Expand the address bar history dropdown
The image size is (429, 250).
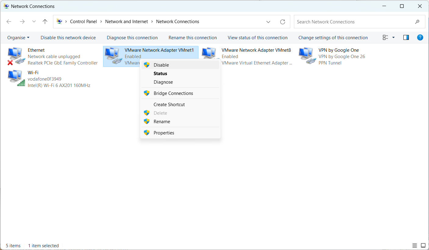tap(268, 22)
